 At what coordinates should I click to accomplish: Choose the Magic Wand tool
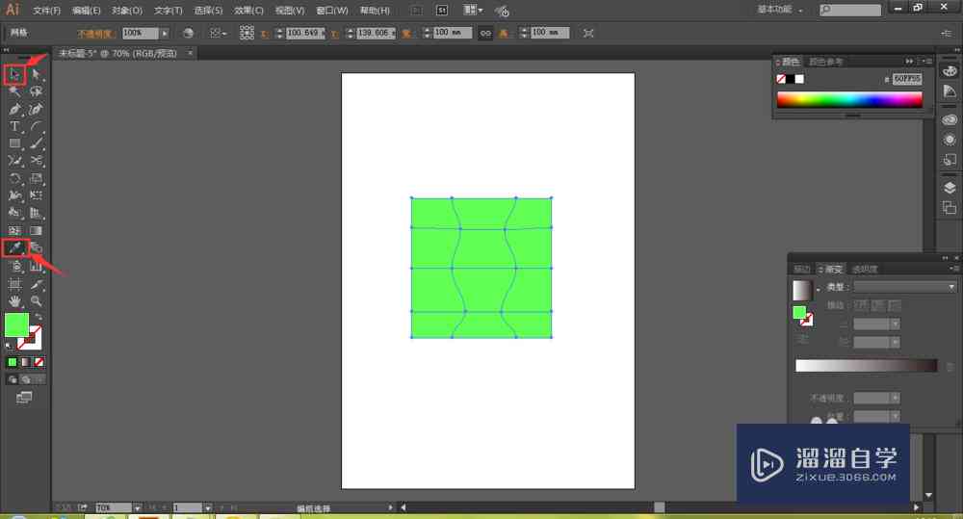14,92
